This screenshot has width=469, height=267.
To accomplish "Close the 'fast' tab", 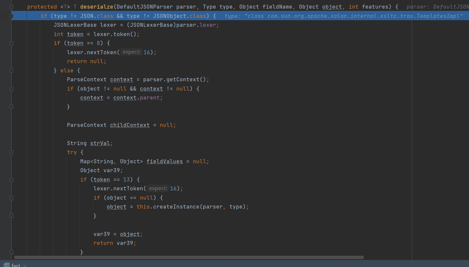I will [25, 265].
